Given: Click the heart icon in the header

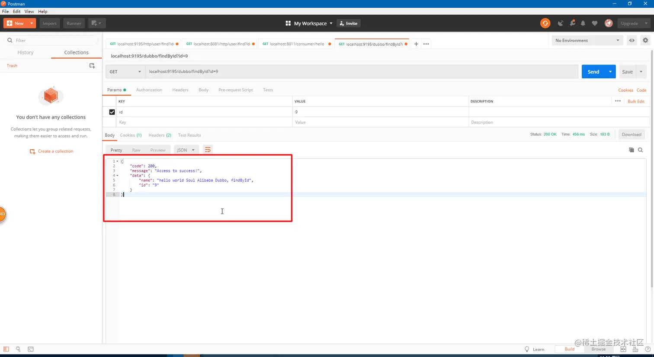Looking at the screenshot, I should 595,23.
